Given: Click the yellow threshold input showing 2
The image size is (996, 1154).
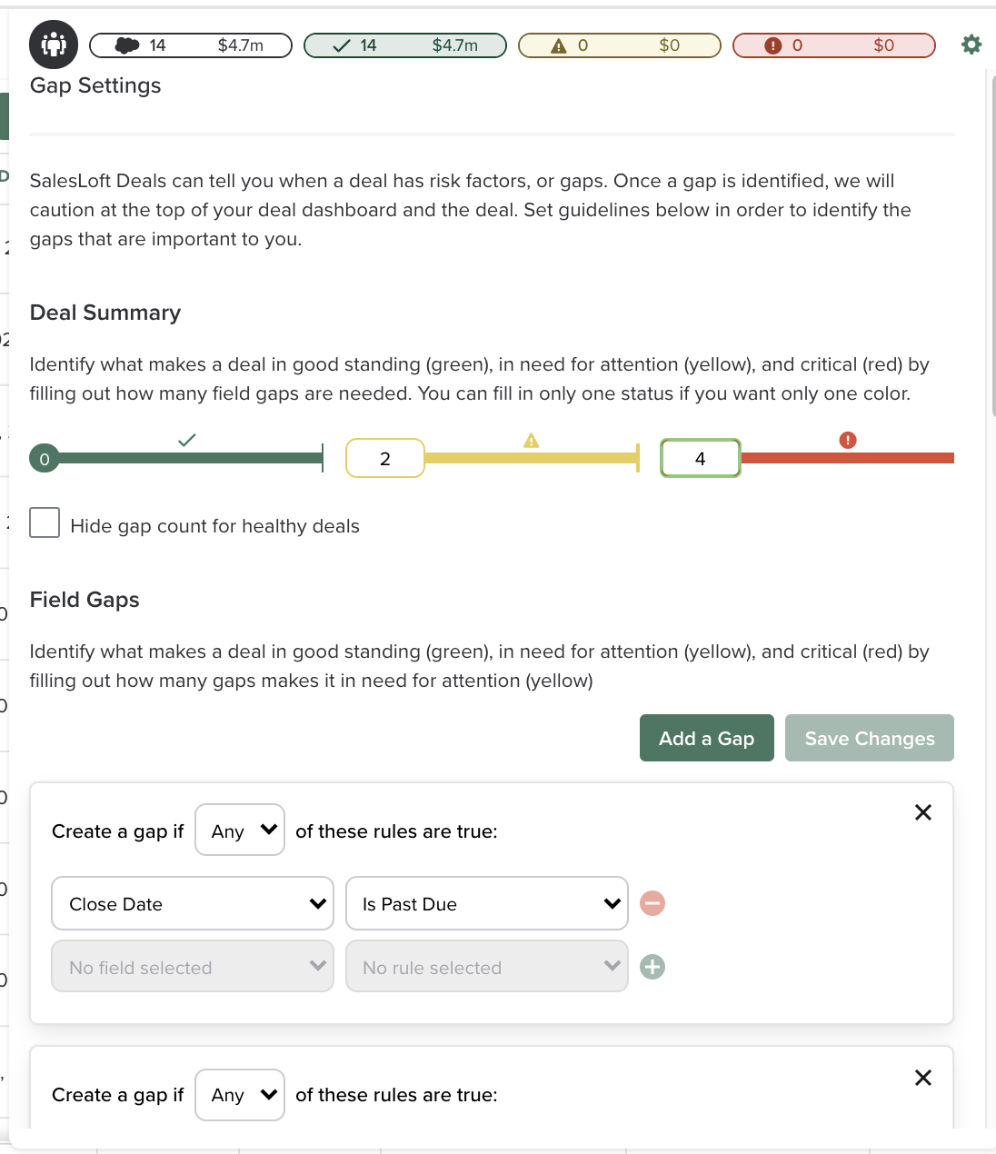Looking at the screenshot, I should (384, 458).
